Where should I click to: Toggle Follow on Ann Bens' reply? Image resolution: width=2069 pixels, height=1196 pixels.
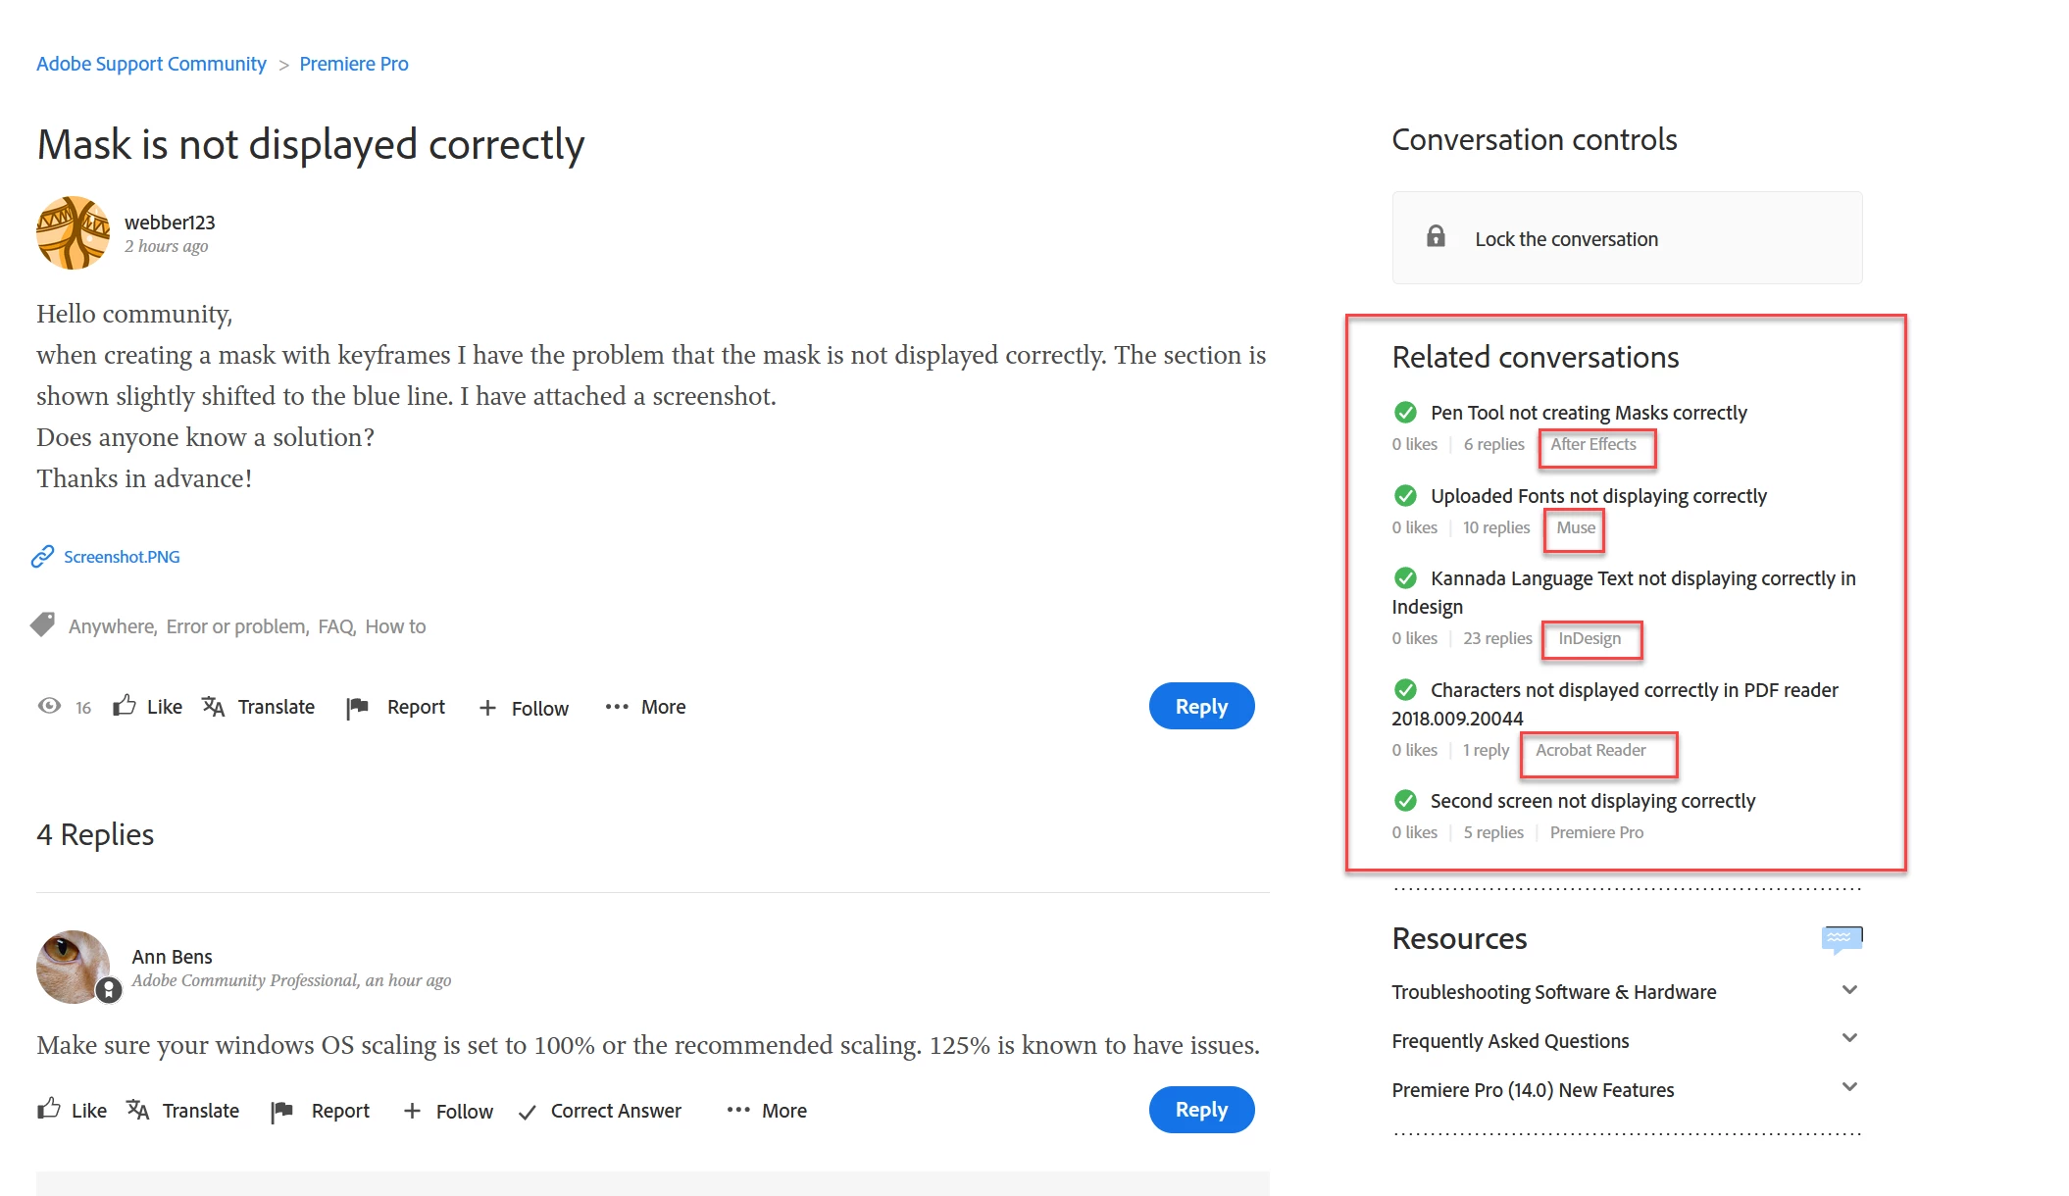[448, 1111]
